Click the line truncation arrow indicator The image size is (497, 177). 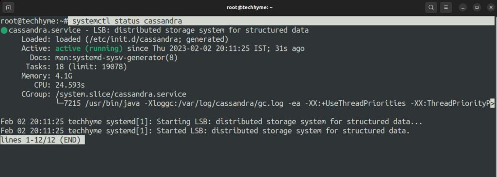point(492,103)
